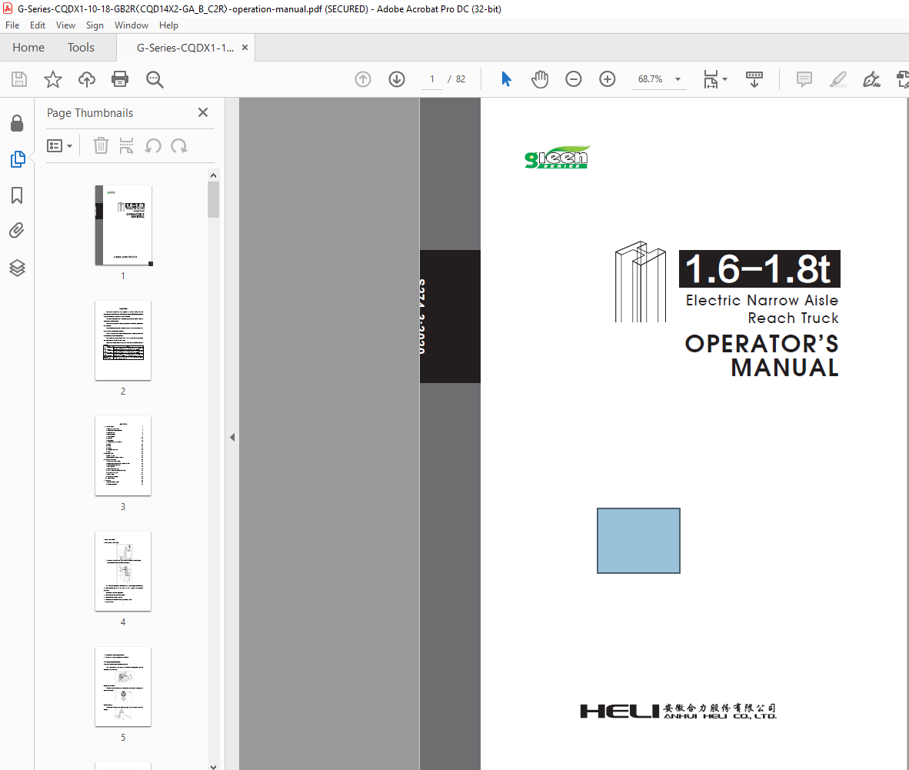
Task: View security lock settings
Action: coord(18,123)
